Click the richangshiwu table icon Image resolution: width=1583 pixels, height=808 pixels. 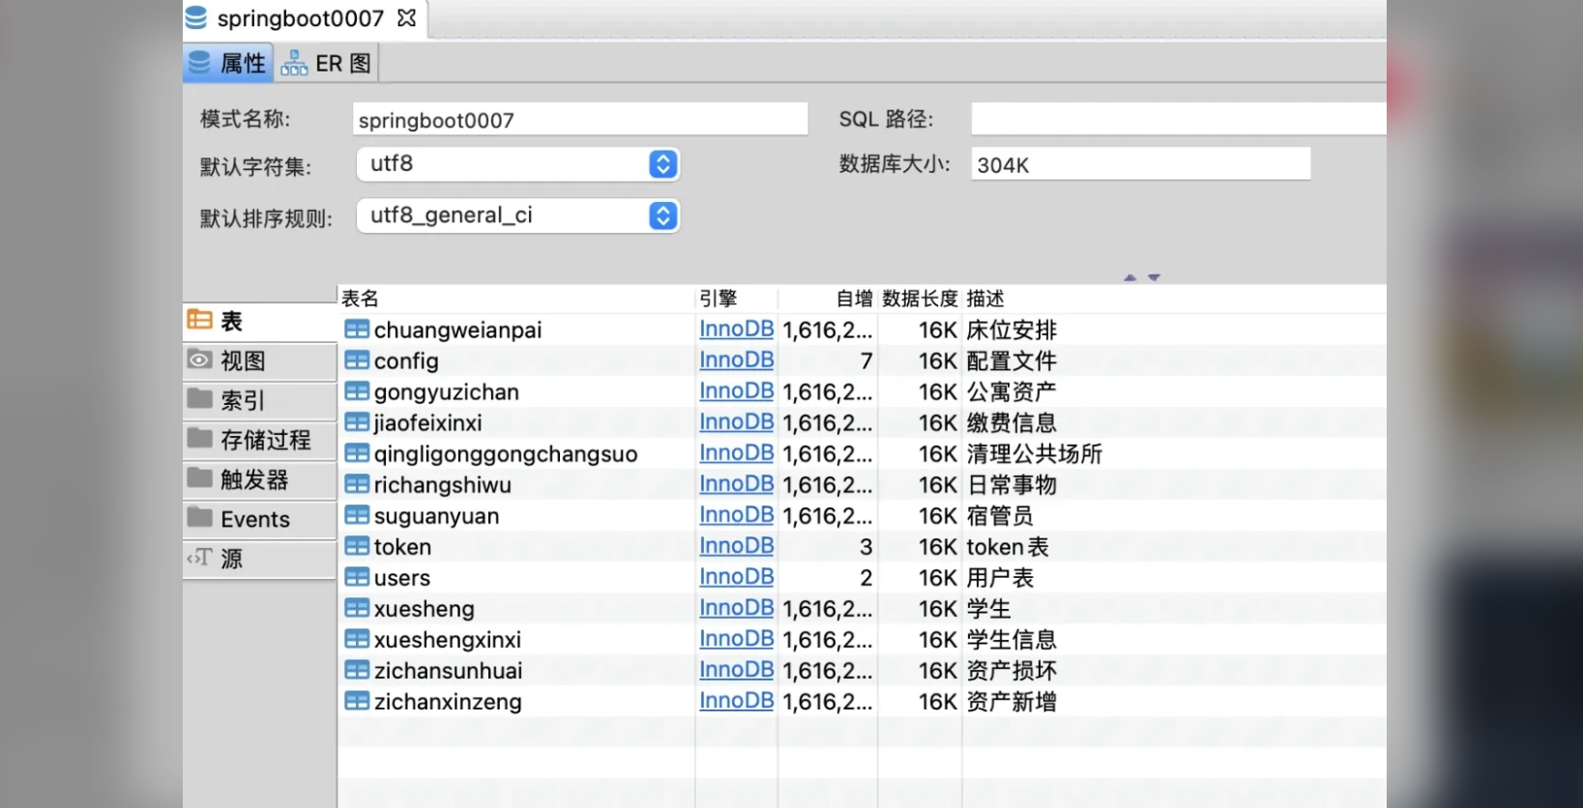tap(357, 484)
